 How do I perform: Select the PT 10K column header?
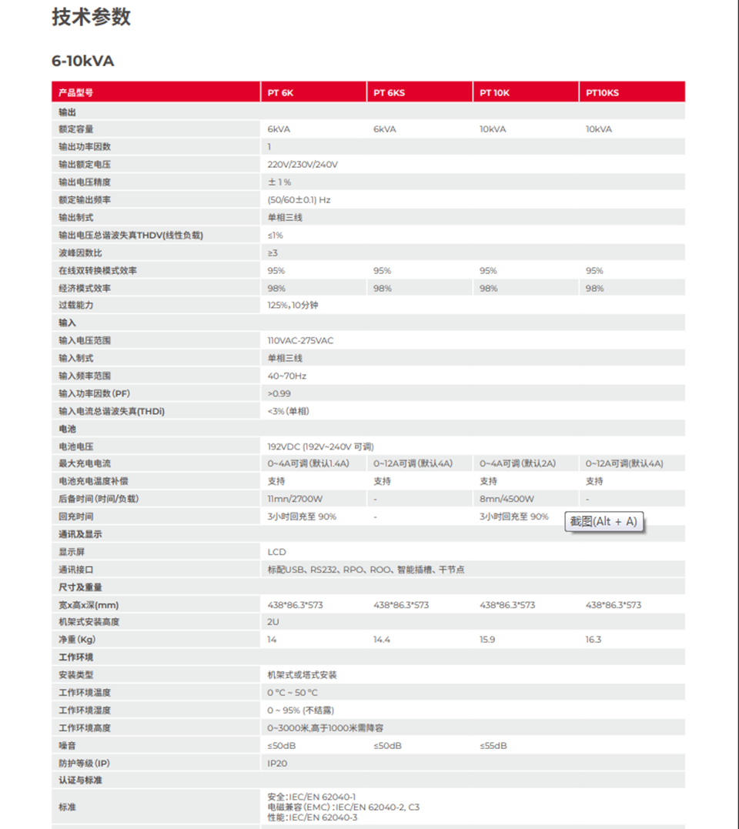pos(494,92)
